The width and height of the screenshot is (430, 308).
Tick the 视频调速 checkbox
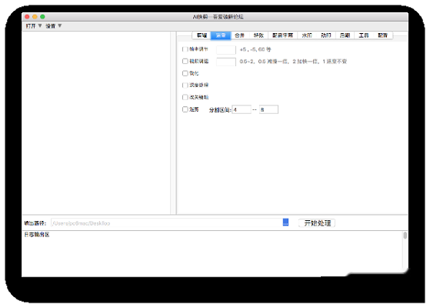click(x=185, y=61)
